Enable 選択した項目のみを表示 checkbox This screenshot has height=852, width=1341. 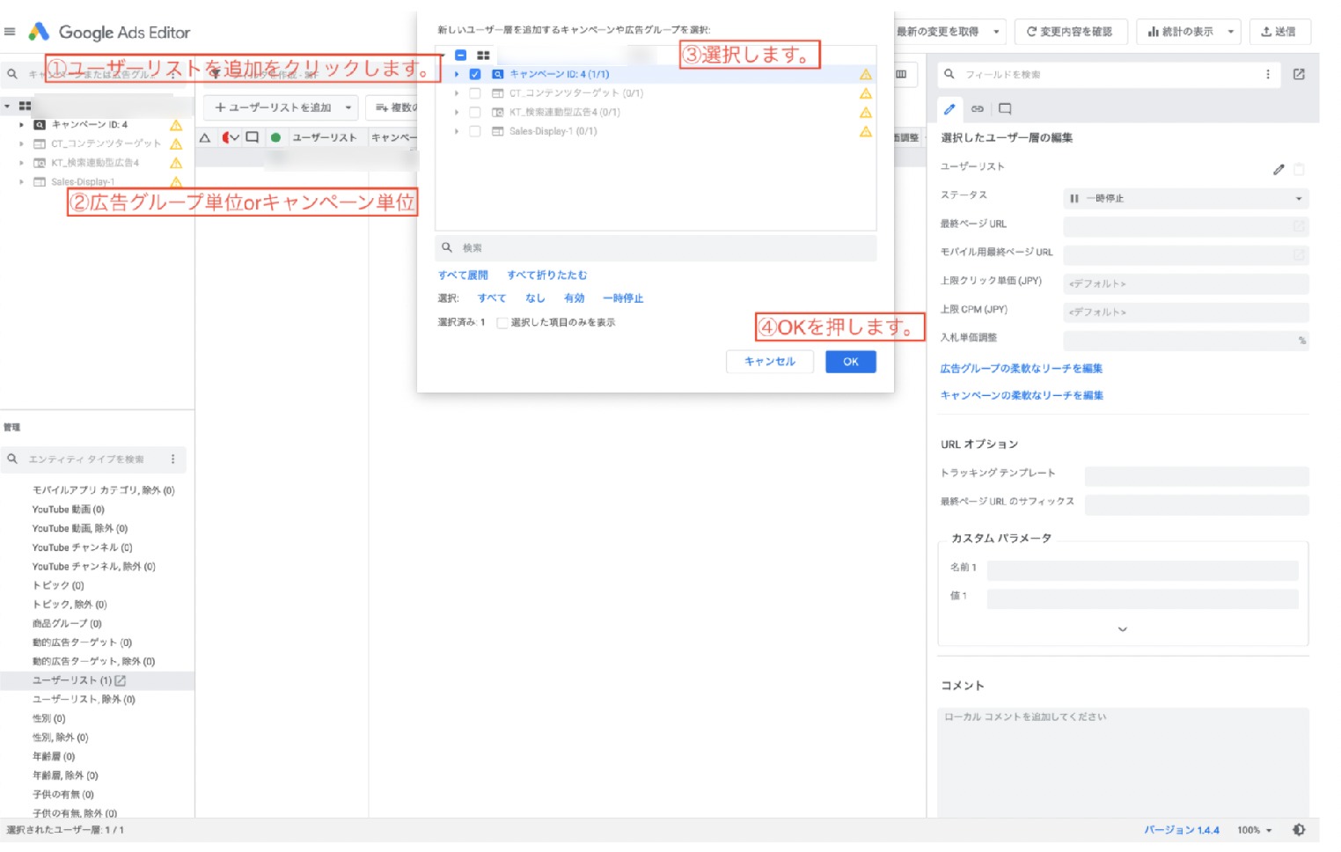502,323
